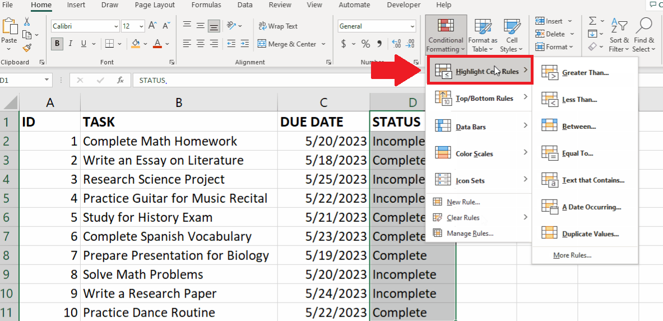The height and width of the screenshot is (321, 663).
Task: Toggle Italic formatting
Action: 70,44
